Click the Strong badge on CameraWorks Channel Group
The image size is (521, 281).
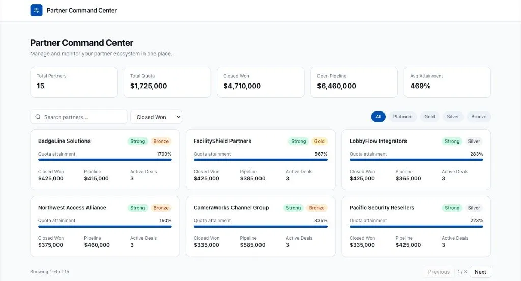tap(294, 208)
